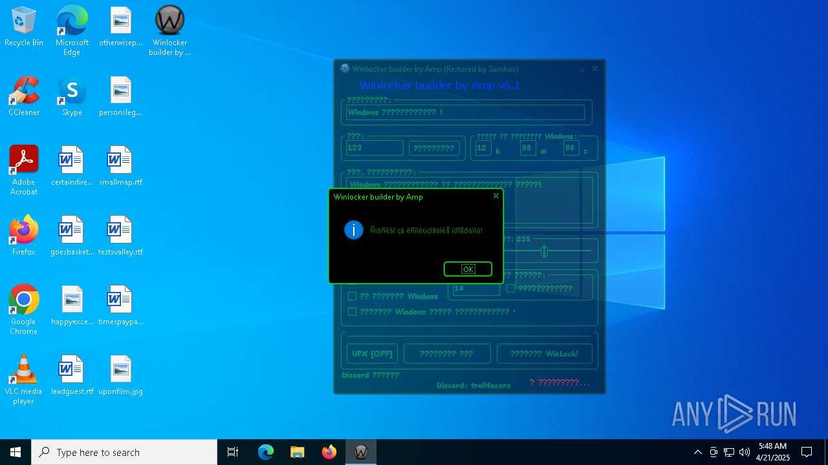Click the large message text area
The height and width of the screenshot is (465, 828).
[470, 200]
